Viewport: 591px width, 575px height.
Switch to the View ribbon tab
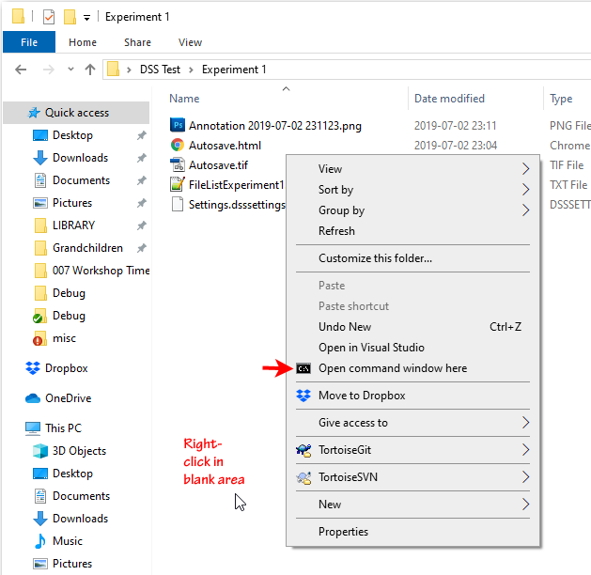(x=190, y=42)
